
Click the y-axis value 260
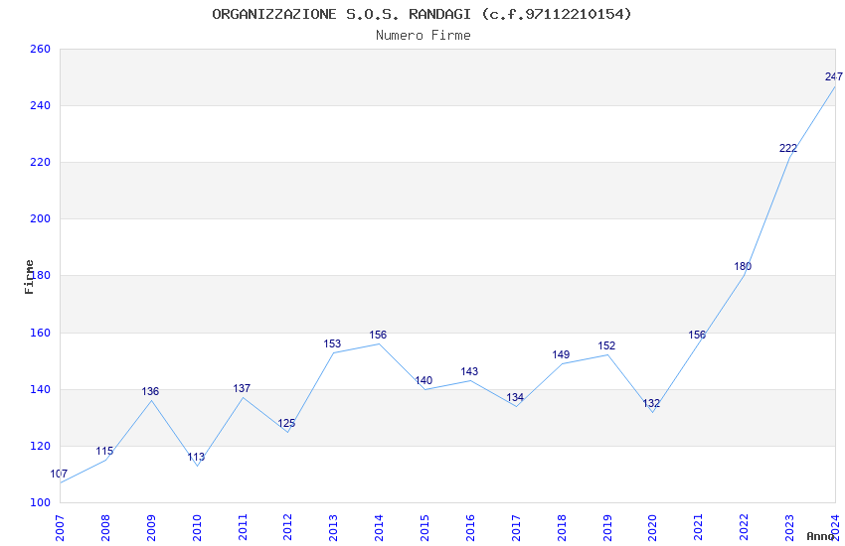coord(40,49)
